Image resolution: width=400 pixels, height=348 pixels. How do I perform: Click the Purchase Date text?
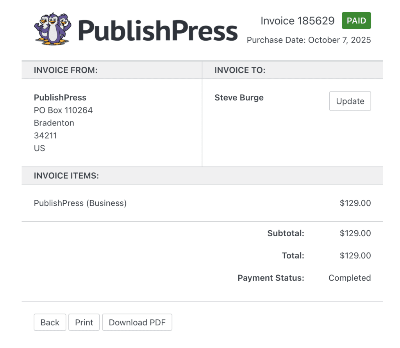pyautogui.click(x=309, y=40)
